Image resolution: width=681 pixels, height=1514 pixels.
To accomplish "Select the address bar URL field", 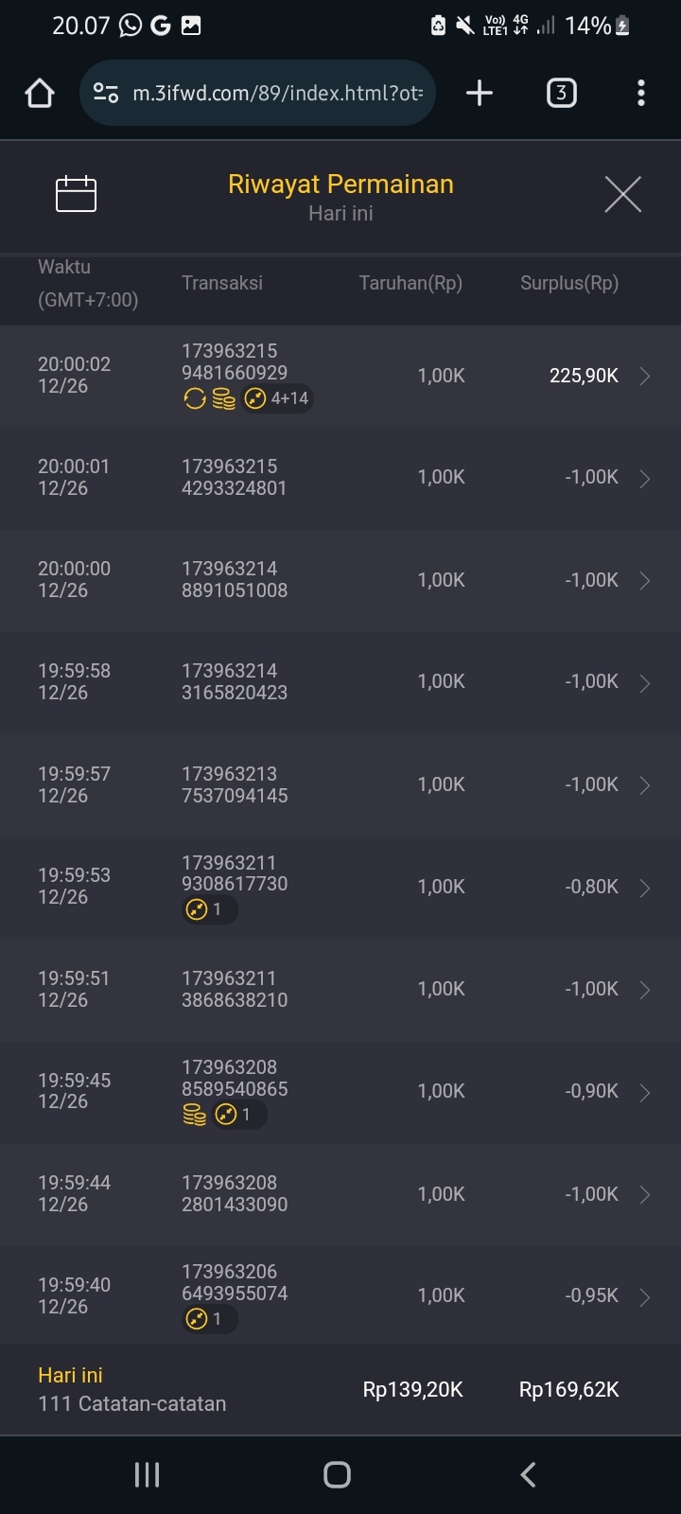I will (x=276, y=93).
